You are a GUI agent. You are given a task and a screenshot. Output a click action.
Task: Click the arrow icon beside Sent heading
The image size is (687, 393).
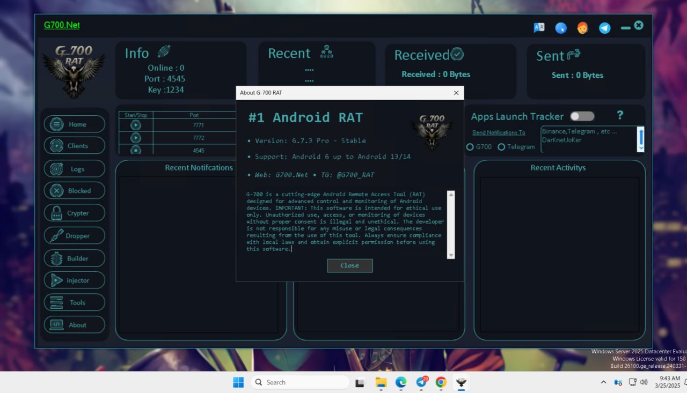click(x=574, y=54)
